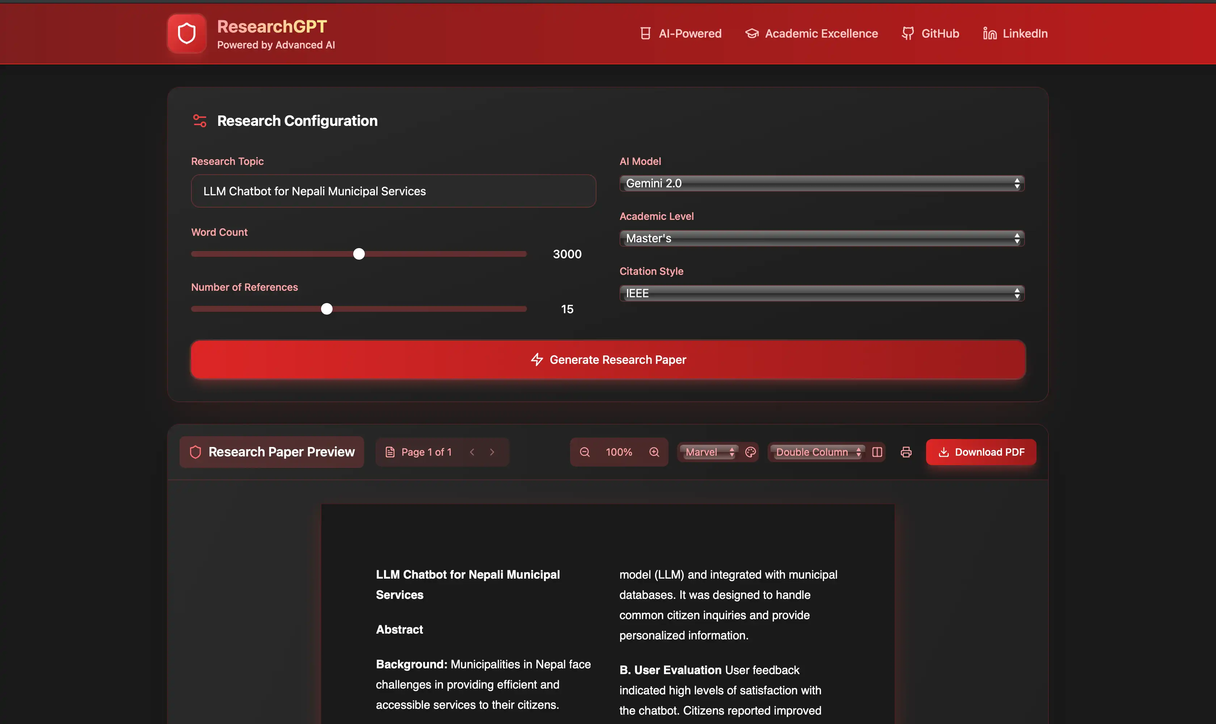Click the color palette theme icon

750,452
